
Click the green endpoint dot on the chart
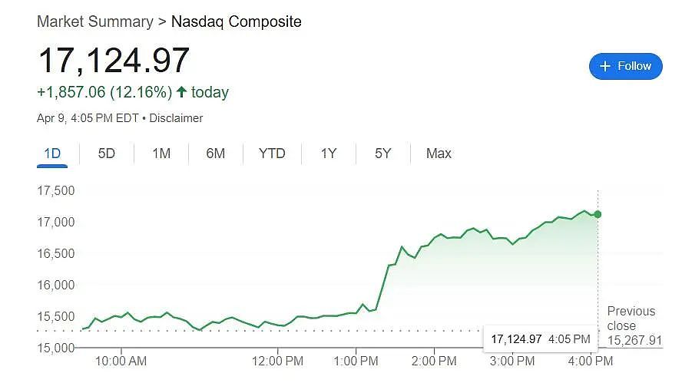598,214
